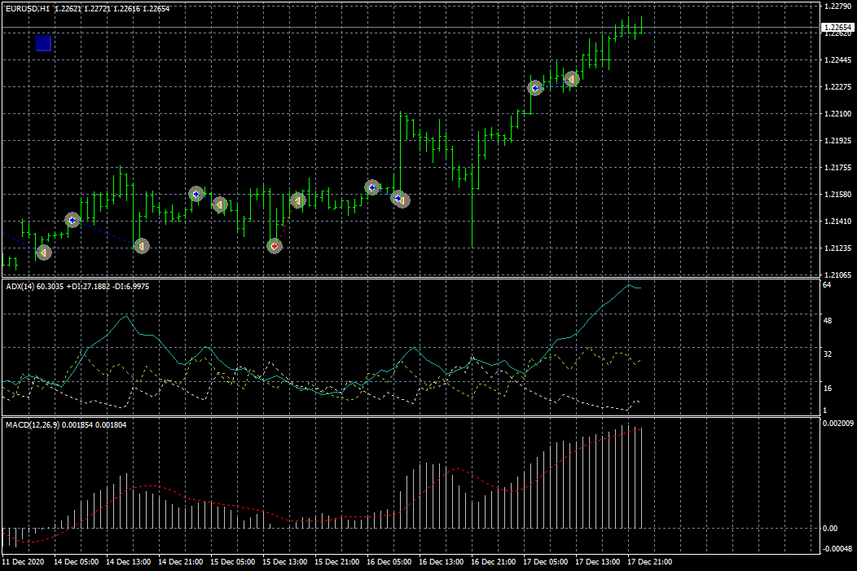Select the blue buy marker near 16 Dec 05:00
Image resolution: width=857 pixels, height=571 pixels.
372,188
